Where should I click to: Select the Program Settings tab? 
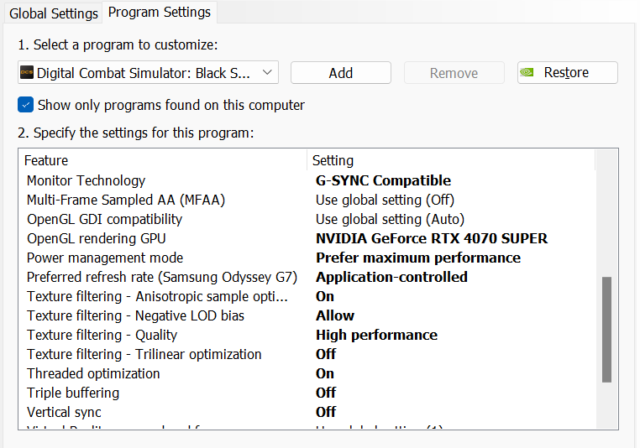(x=160, y=13)
